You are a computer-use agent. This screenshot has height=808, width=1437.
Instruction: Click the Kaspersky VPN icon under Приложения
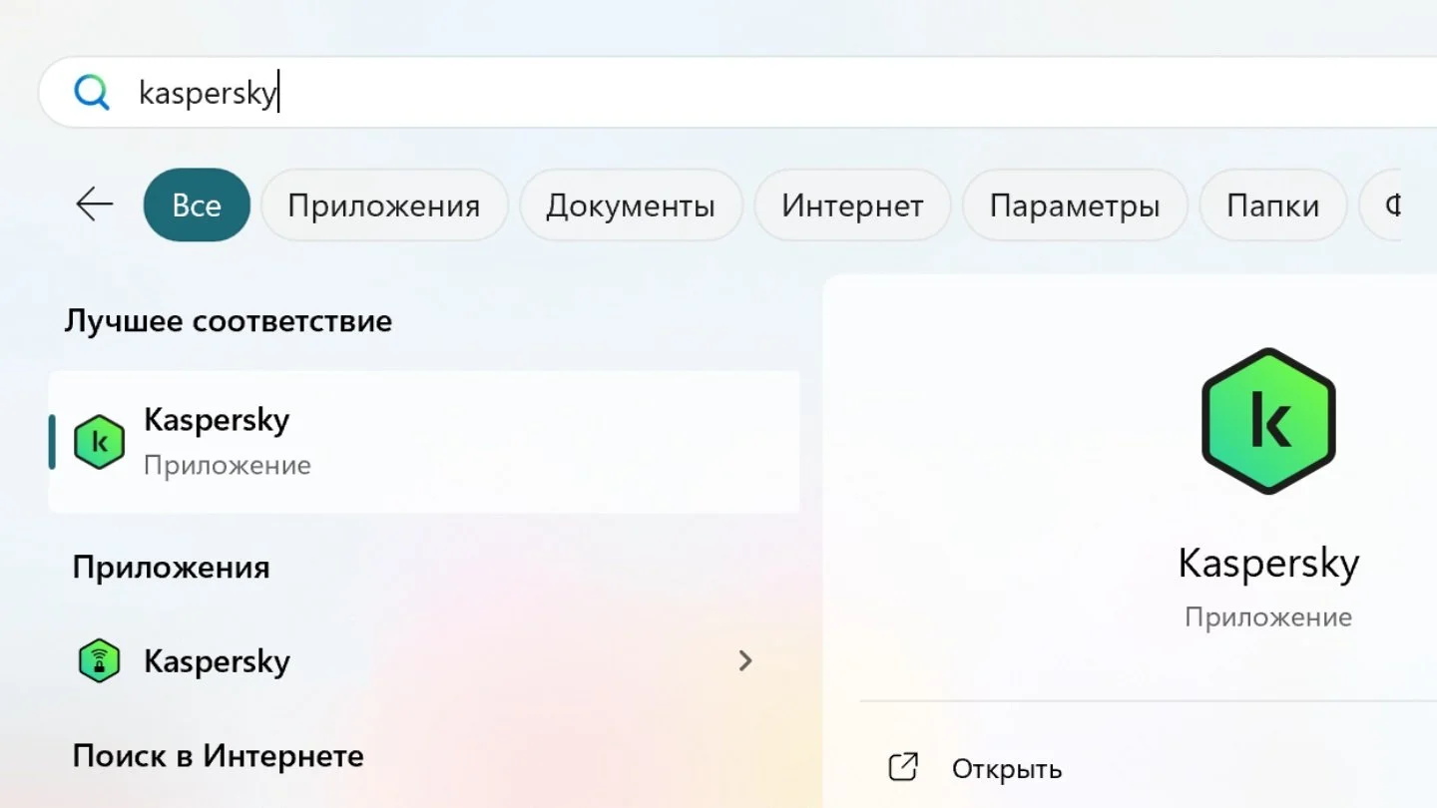point(99,660)
